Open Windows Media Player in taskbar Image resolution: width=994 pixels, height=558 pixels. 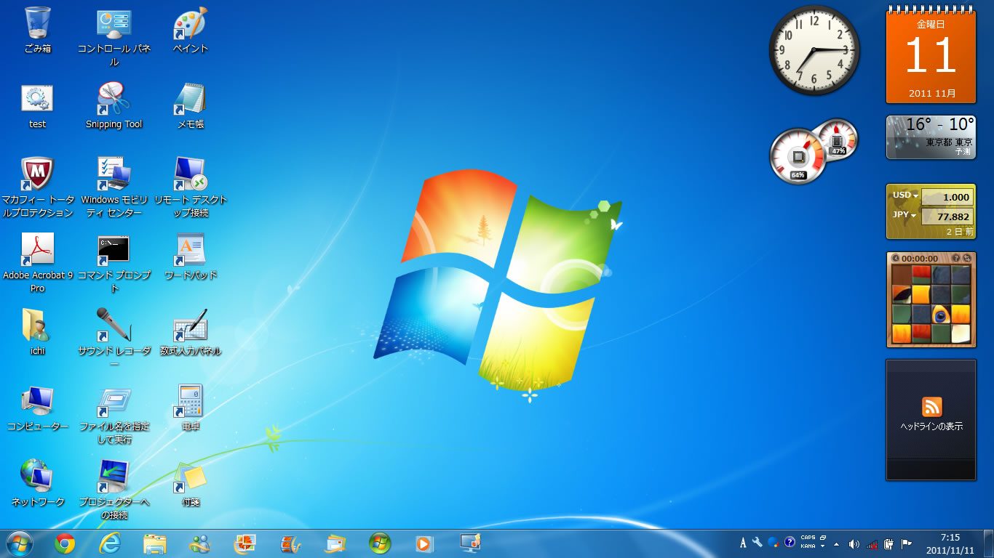(x=424, y=543)
